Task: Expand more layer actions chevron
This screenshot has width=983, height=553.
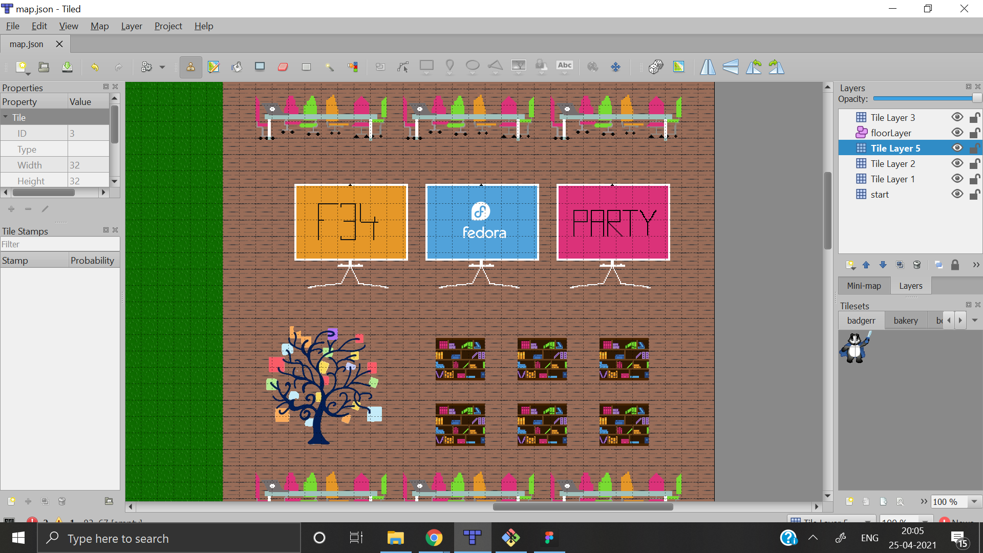Action: pos(976,265)
